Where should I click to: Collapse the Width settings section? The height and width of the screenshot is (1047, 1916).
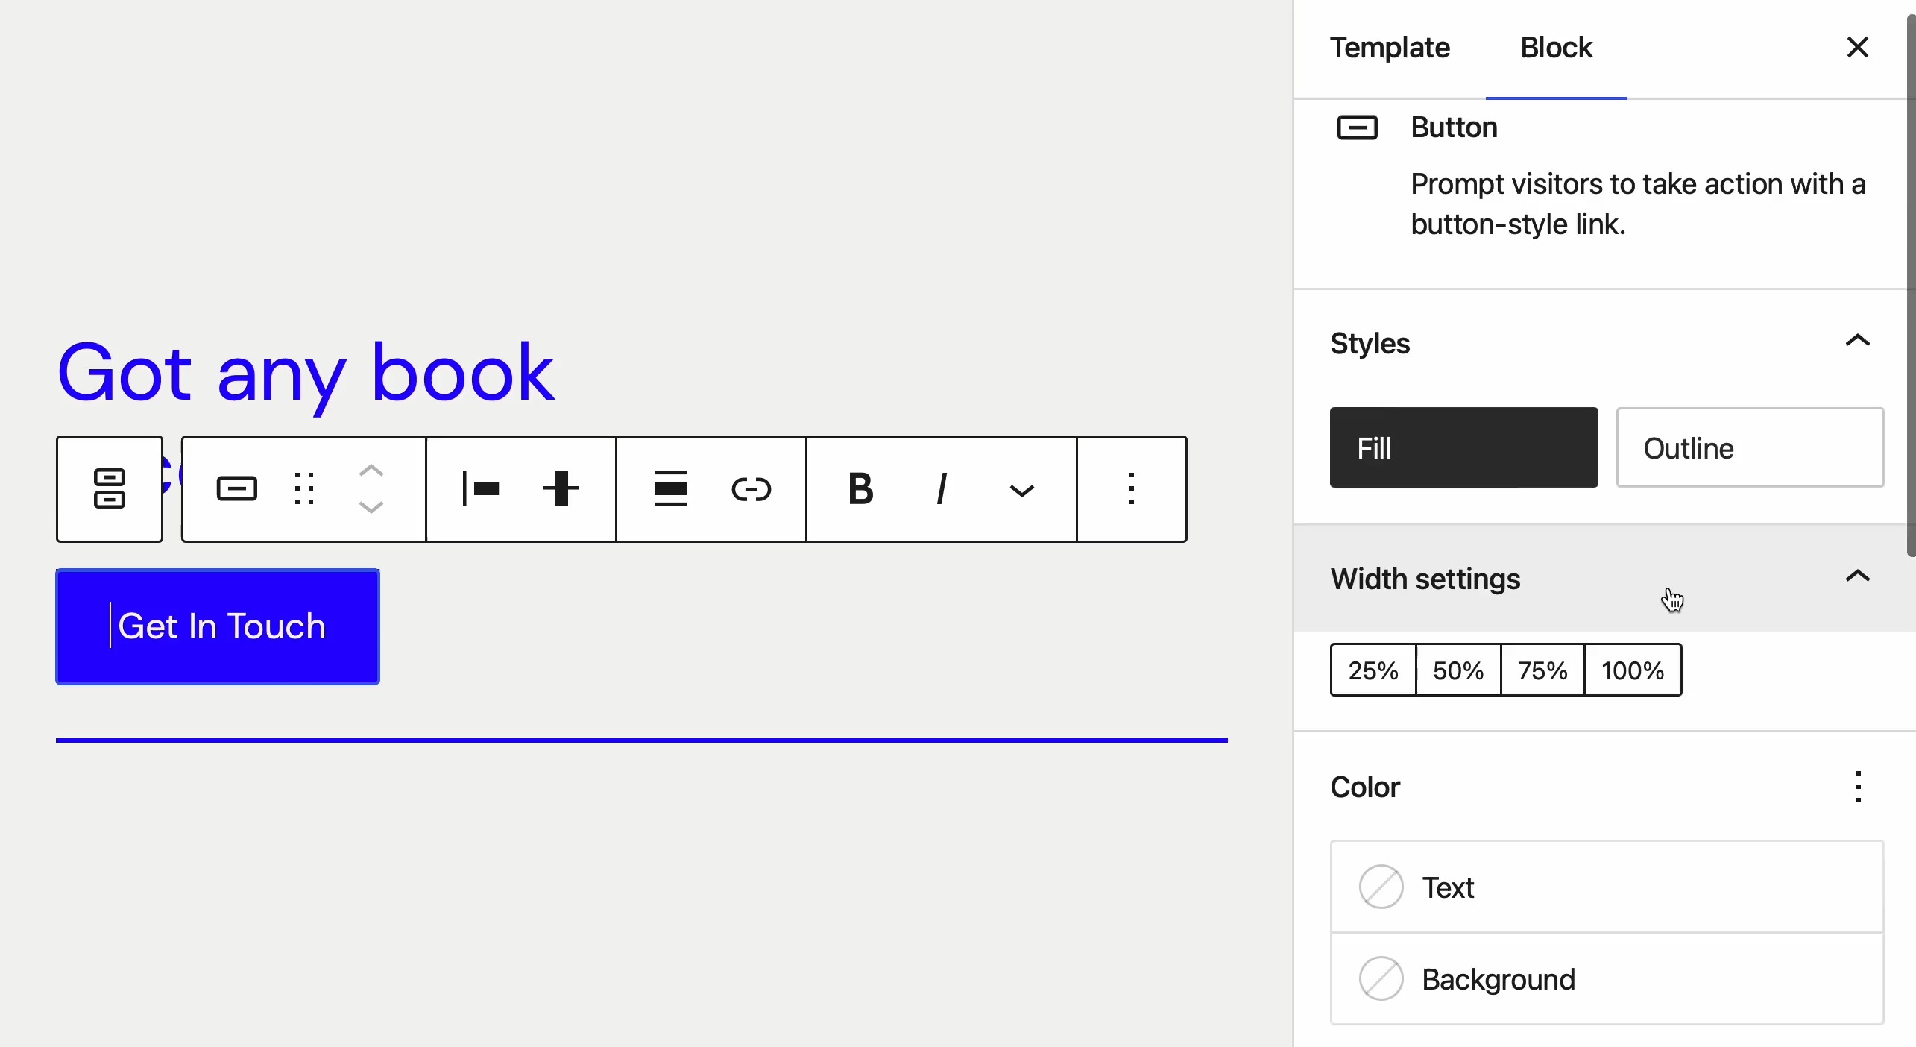tap(1856, 576)
